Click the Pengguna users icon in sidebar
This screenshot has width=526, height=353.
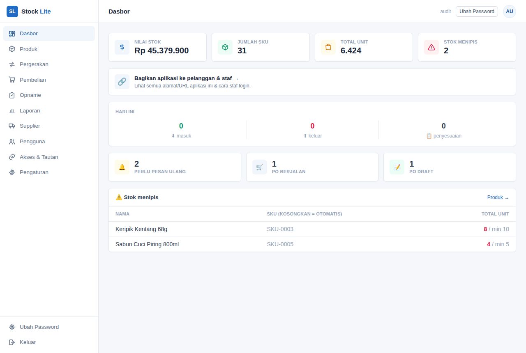click(x=12, y=142)
